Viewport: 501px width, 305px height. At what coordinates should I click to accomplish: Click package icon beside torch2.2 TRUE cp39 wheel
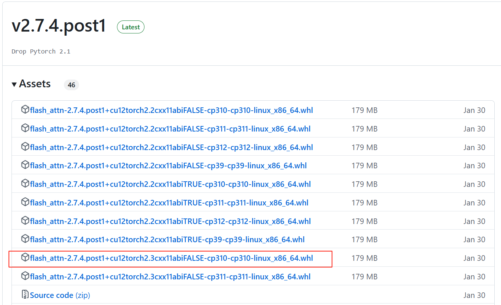click(x=25, y=239)
